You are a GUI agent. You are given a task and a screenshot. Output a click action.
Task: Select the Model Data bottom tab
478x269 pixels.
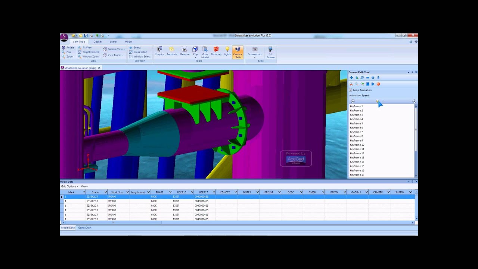(x=68, y=228)
